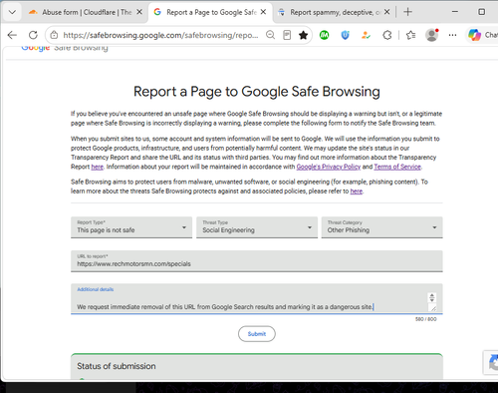
Task: Switch to Report a Page to Google Safe tab
Action: pos(210,13)
